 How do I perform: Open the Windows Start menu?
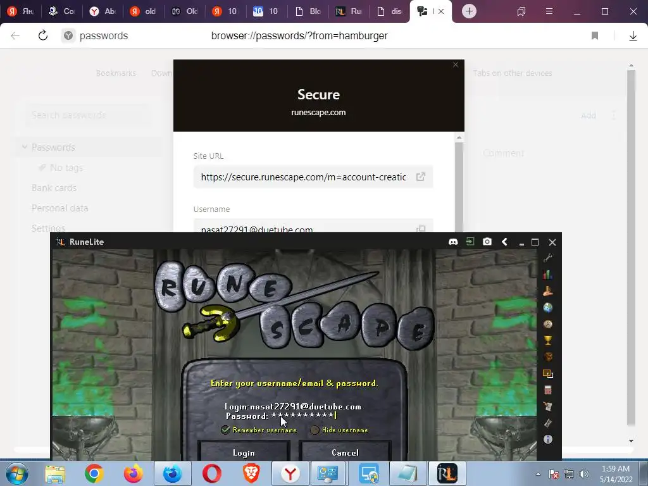coord(17,473)
